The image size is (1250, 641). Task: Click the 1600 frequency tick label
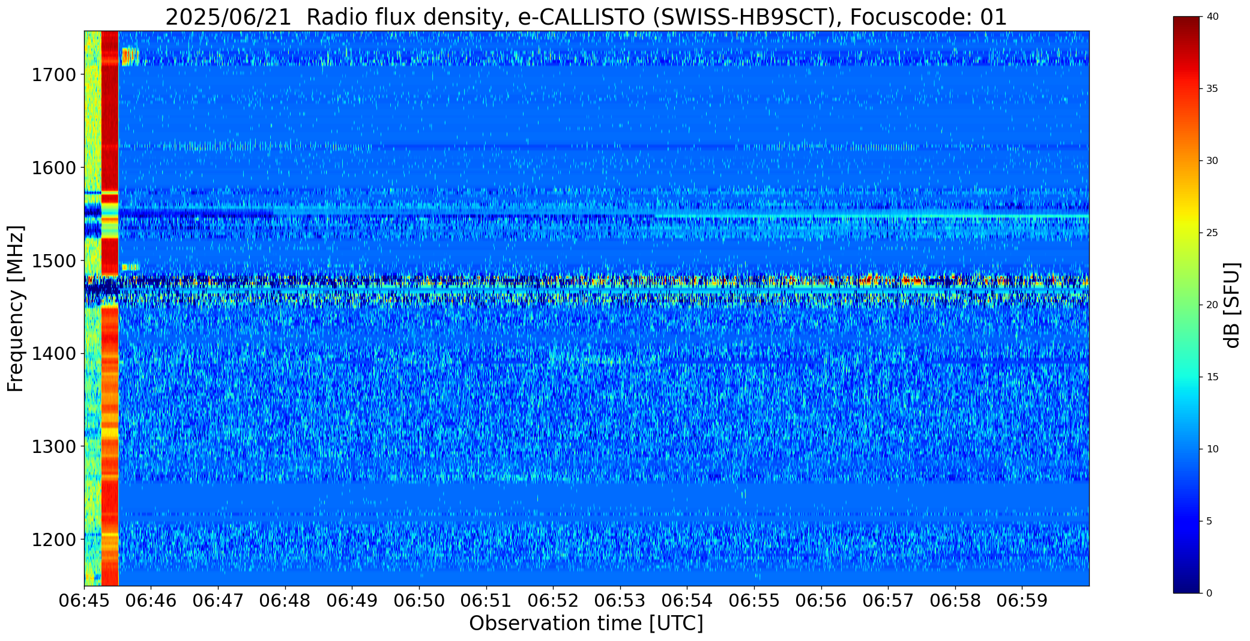coord(53,168)
